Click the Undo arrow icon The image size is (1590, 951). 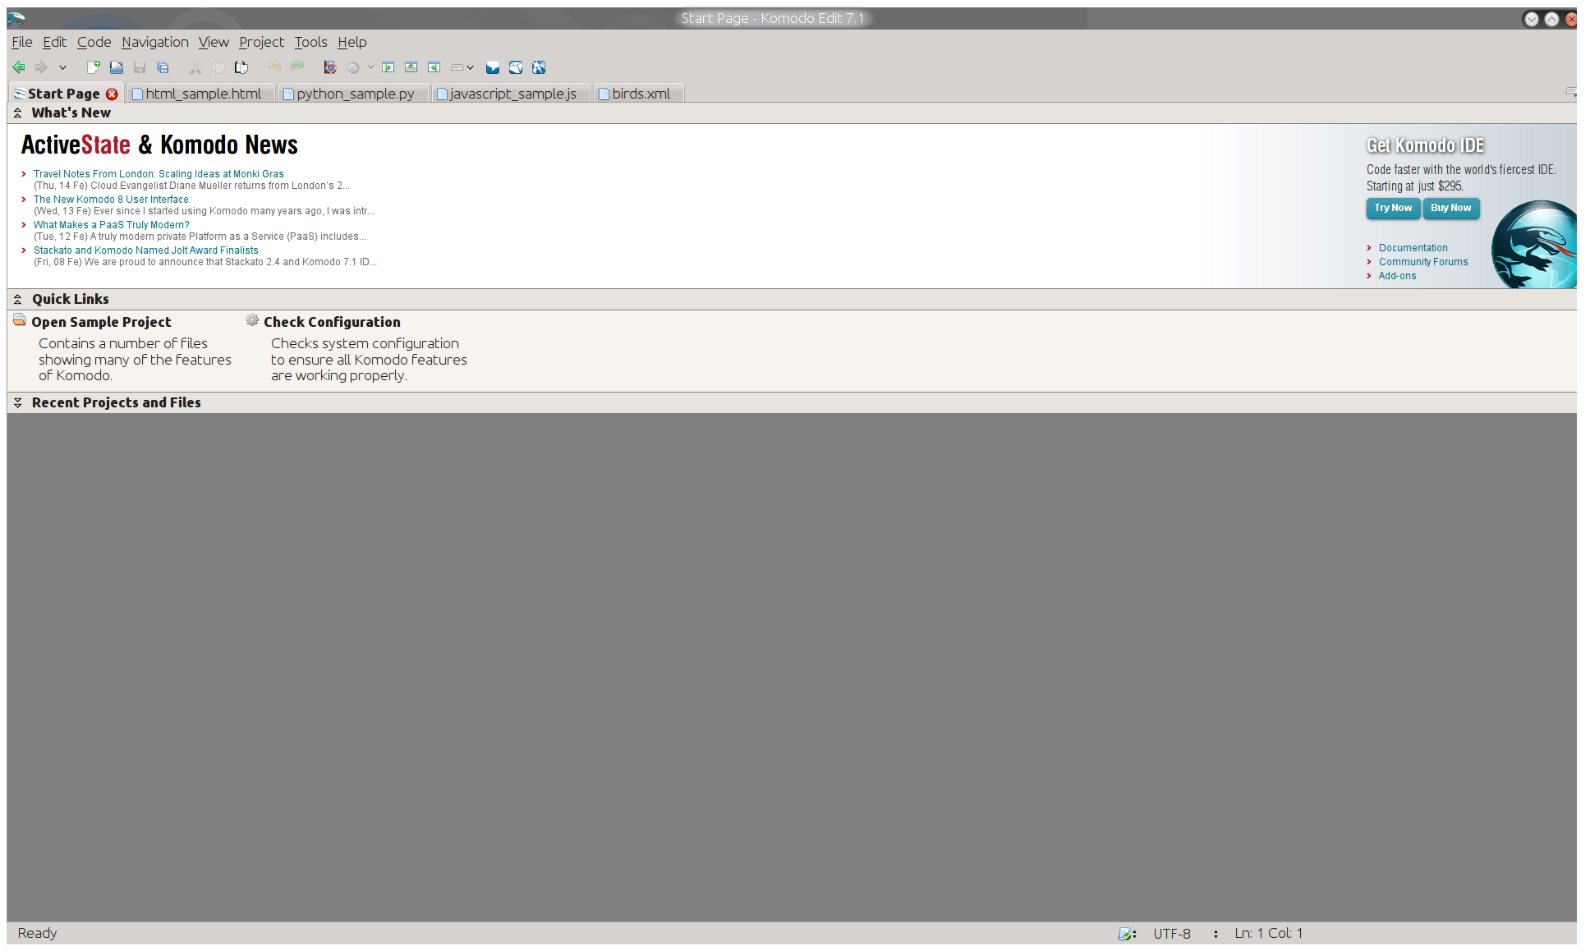274,67
